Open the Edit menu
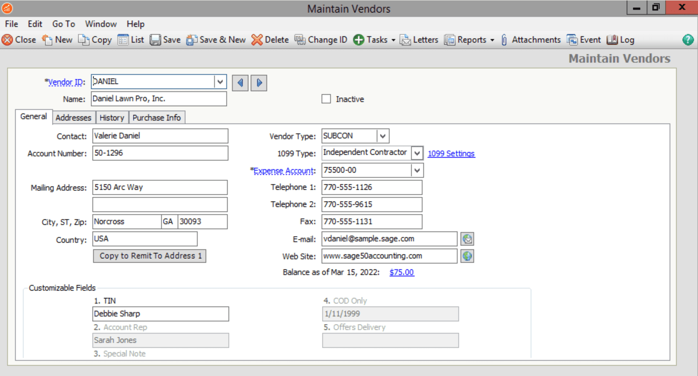 (35, 24)
